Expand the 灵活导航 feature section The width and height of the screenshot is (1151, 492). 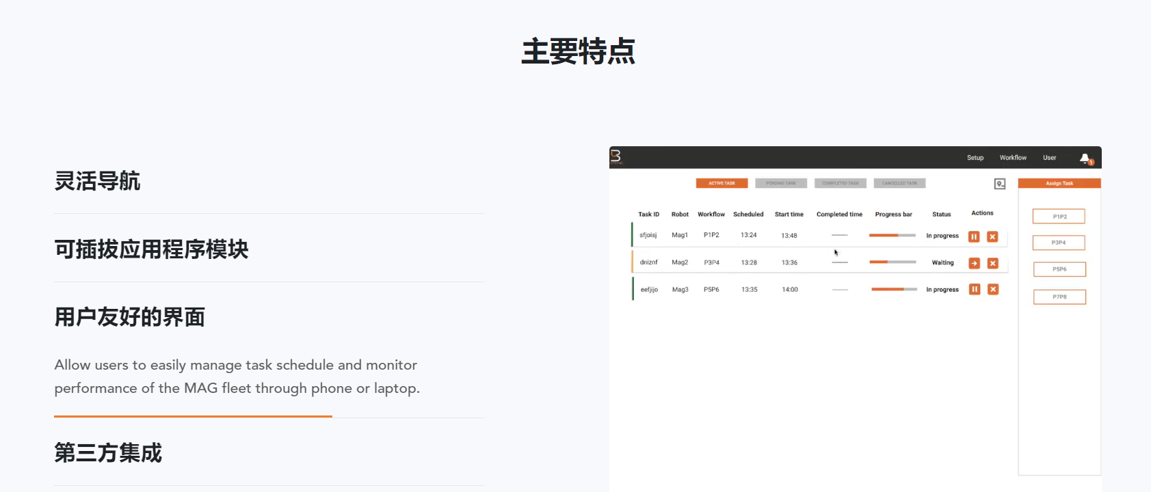pos(97,181)
